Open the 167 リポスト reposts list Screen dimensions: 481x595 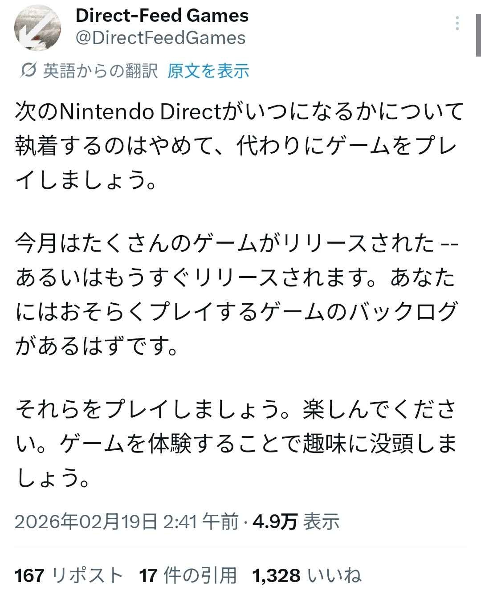[x=69, y=575]
